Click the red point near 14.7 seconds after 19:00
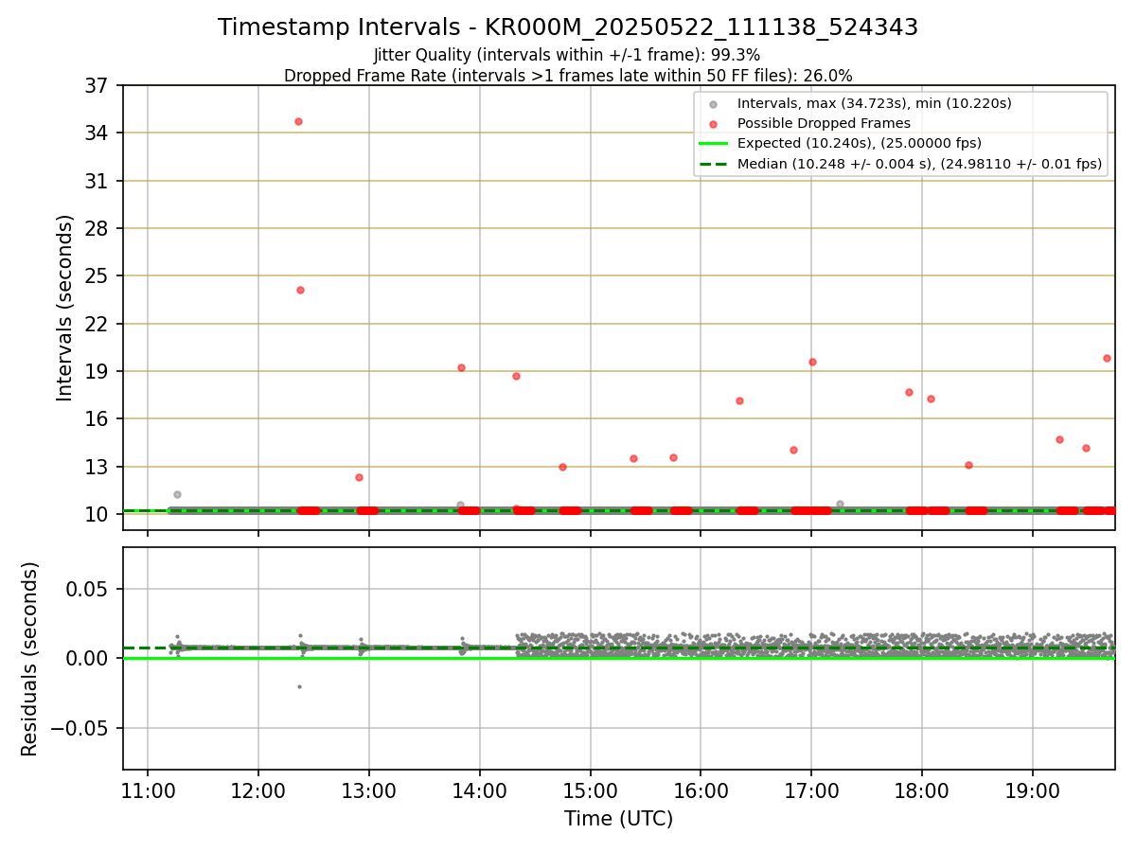The height and width of the screenshot is (852, 1136). [x=1059, y=439]
